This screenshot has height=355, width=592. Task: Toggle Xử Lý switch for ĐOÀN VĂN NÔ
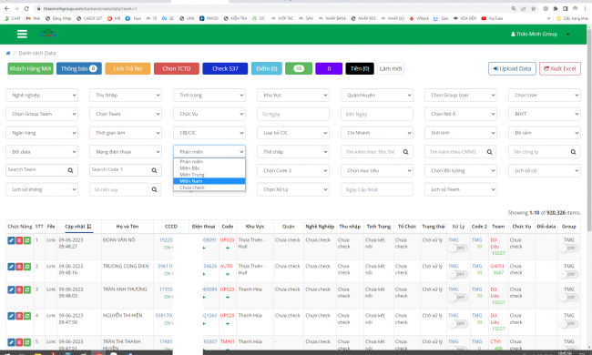coord(457,248)
